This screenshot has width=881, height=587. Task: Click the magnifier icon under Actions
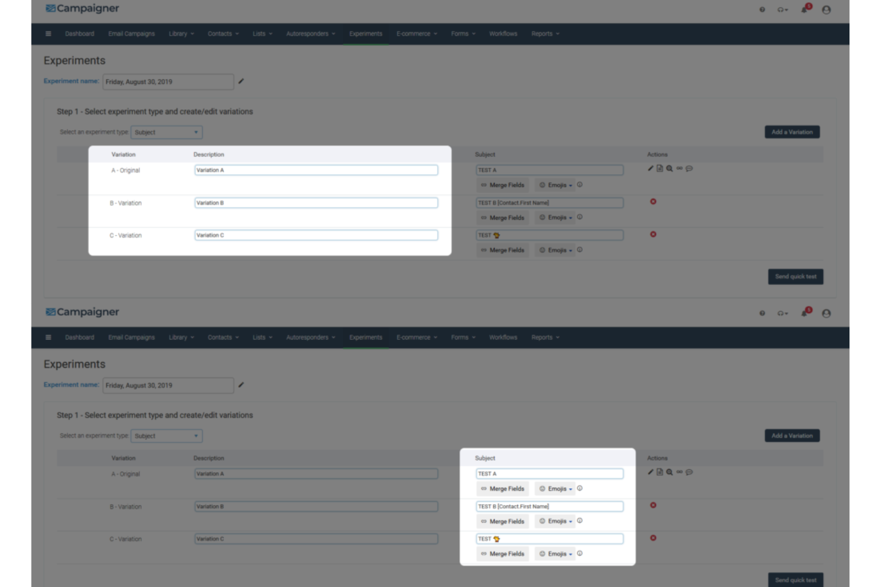pyautogui.click(x=669, y=168)
